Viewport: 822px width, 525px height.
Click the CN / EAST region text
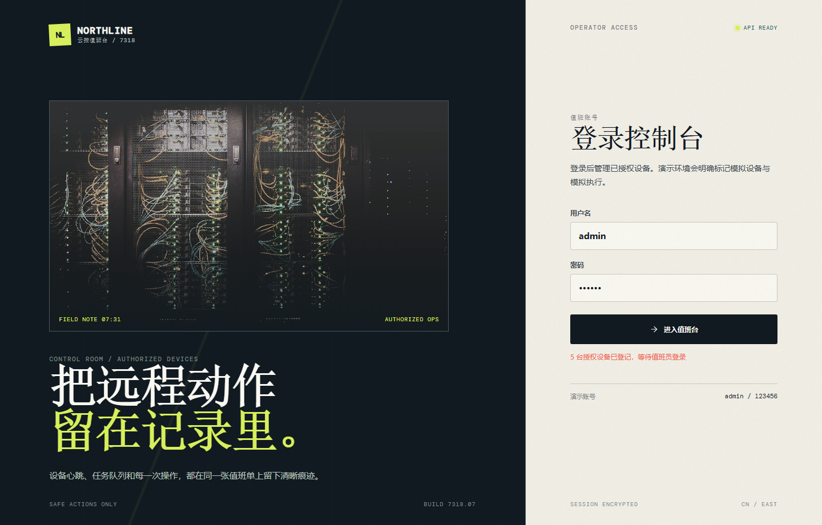coord(759,504)
